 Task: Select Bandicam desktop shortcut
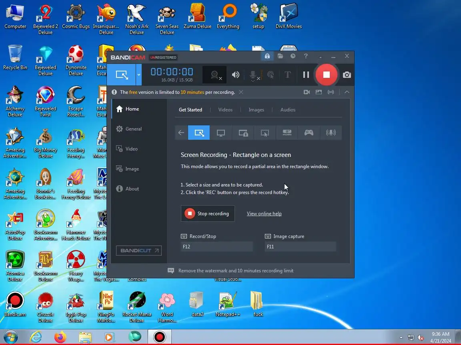(x=15, y=304)
